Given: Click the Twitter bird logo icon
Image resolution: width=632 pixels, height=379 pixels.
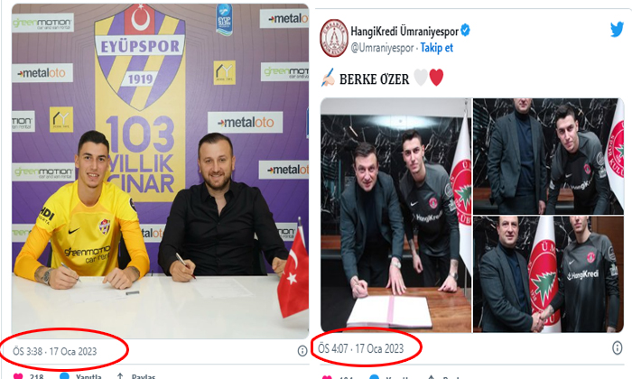Looking at the screenshot, I should click(x=617, y=30).
